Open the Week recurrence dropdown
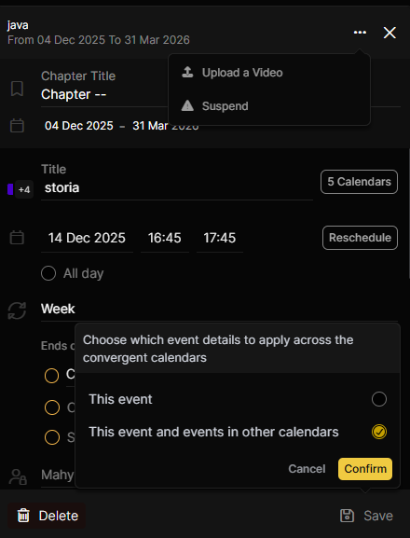Image resolution: width=410 pixels, height=538 pixels. [219, 309]
